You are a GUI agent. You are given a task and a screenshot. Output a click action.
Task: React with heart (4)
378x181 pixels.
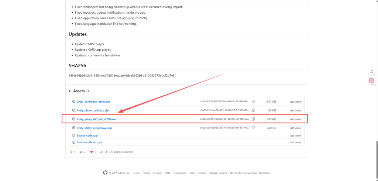(x=93, y=152)
